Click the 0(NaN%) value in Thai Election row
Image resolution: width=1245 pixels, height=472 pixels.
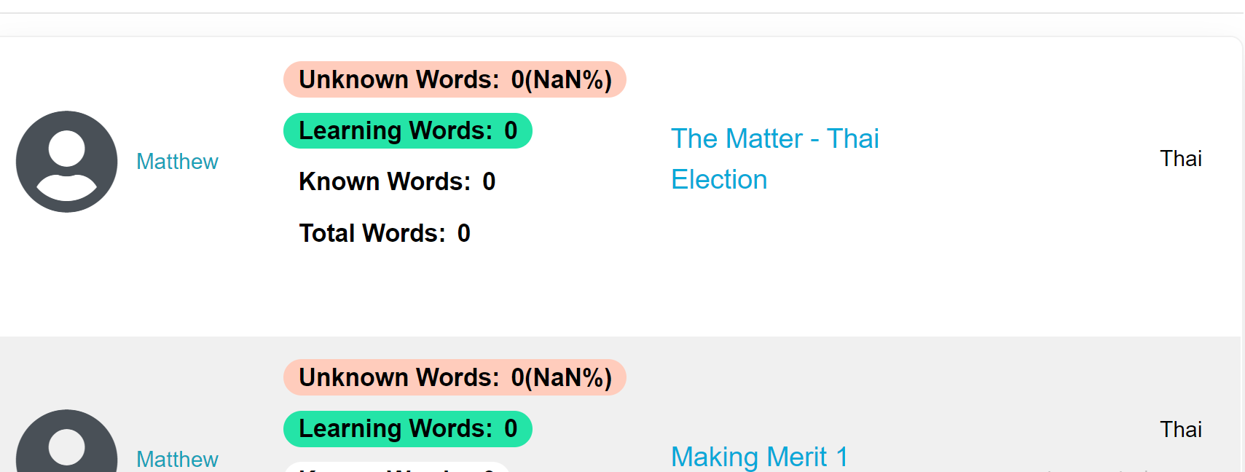click(x=561, y=79)
